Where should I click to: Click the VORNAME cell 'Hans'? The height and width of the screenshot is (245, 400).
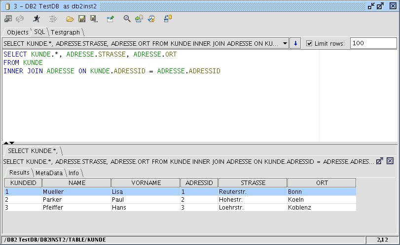tap(145, 207)
